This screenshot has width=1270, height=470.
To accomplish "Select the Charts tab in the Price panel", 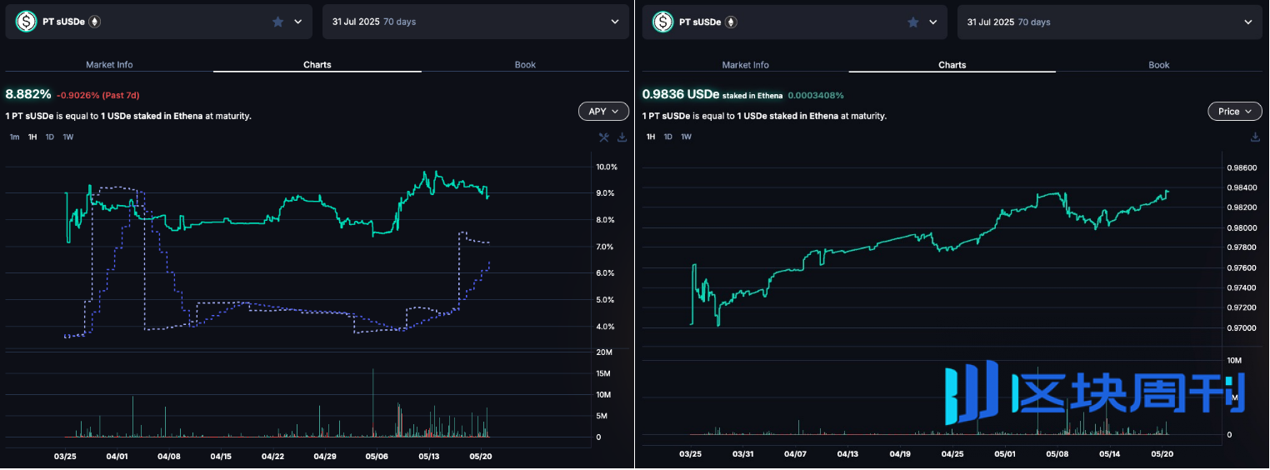I will (952, 64).
